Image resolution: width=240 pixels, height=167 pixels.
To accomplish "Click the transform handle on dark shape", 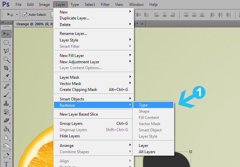I will pyautogui.click(x=191, y=152).
